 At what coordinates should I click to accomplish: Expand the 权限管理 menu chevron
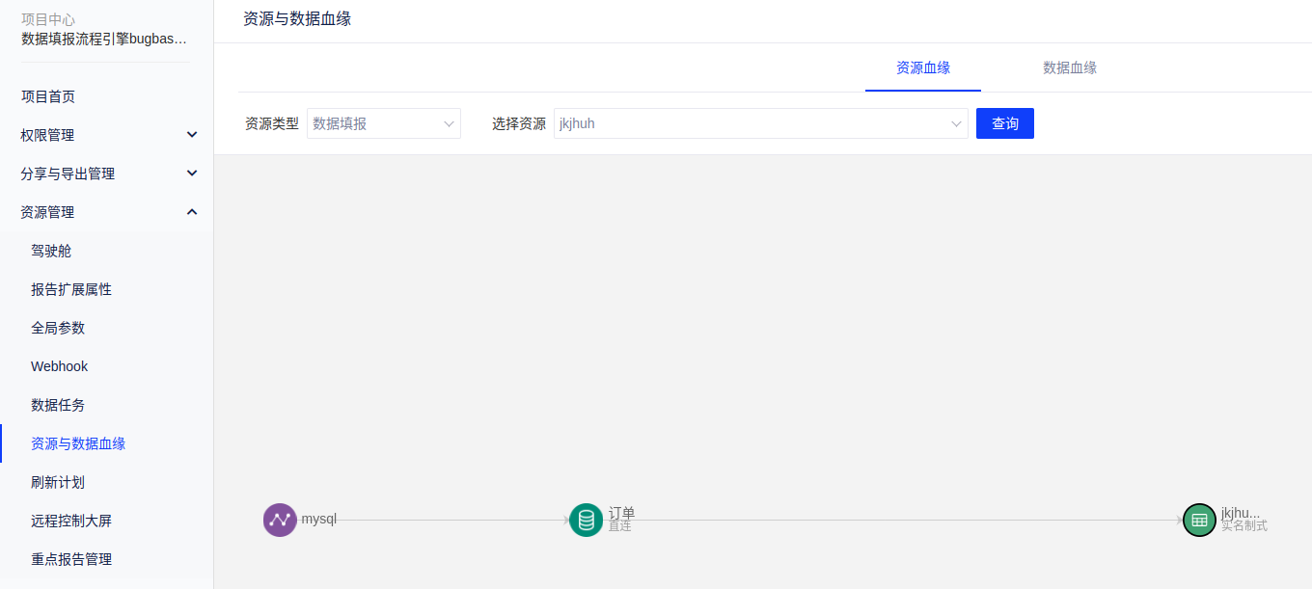(x=192, y=135)
